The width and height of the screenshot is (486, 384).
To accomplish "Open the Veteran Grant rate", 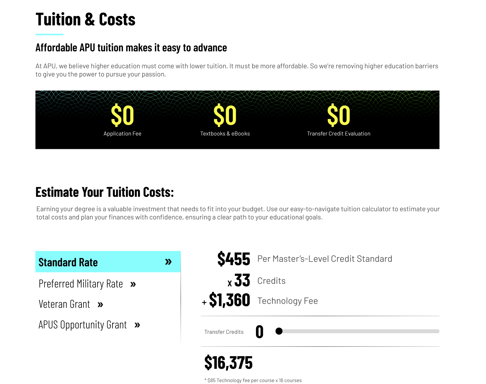I will (x=64, y=304).
